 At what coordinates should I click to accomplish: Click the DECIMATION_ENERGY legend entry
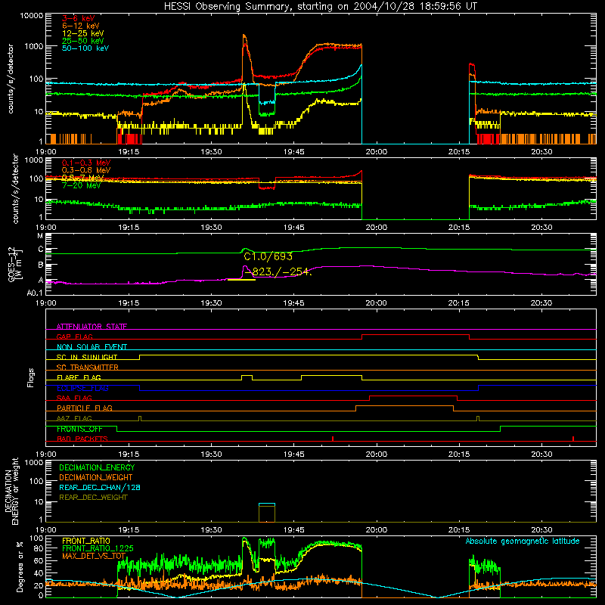97,467
